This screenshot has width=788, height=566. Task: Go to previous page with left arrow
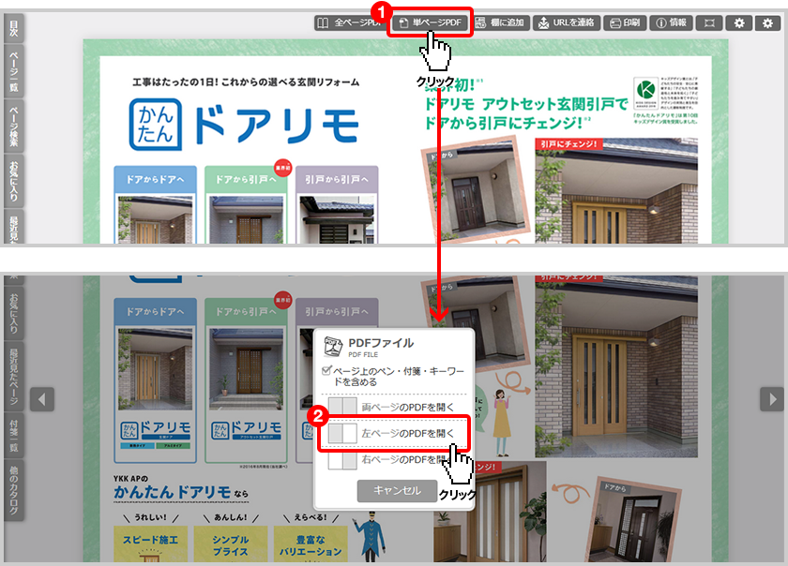[41, 399]
